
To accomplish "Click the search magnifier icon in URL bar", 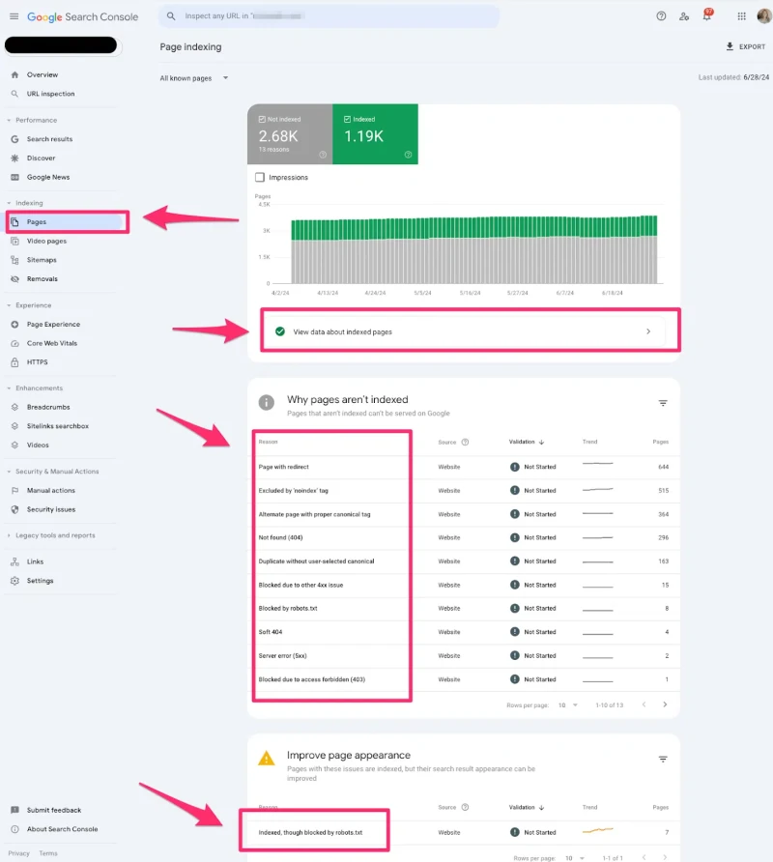I will (x=171, y=16).
